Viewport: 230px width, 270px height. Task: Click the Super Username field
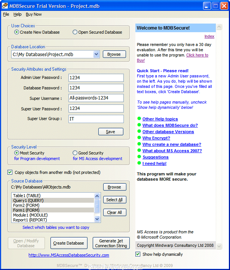(x=96, y=98)
